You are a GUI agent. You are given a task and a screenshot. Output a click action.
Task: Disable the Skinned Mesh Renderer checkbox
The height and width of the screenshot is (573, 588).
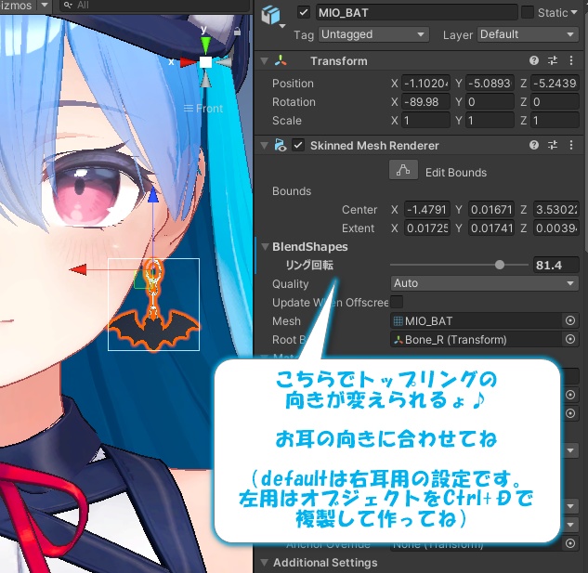tap(298, 145)
